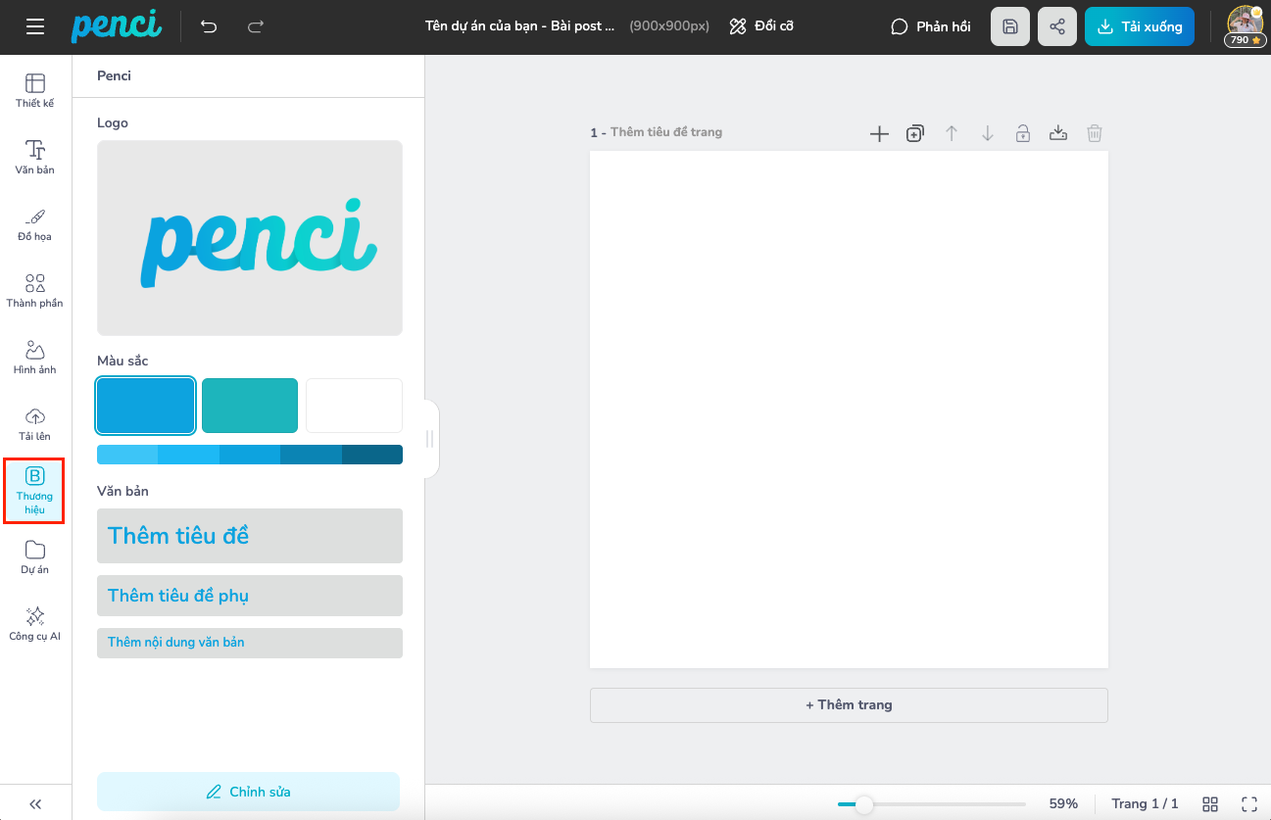
Task: Click the undo arrow icon
Action: click(209, 26)
